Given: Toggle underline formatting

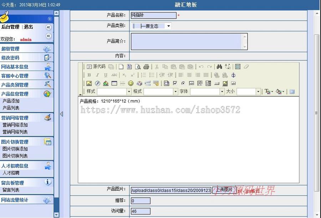Looking at the screenshot, I should click(106, 75).
